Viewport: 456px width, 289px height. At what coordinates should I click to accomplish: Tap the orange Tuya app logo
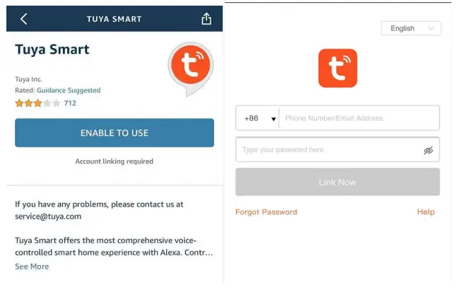point(337,68)
